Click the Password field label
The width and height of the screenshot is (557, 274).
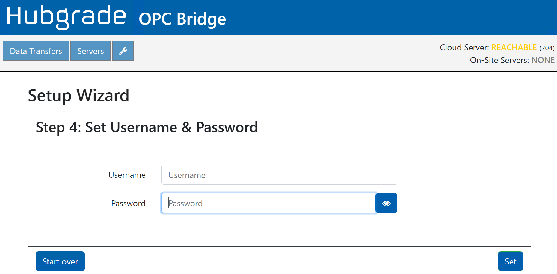pyautogui.click(x=128, y=204)
